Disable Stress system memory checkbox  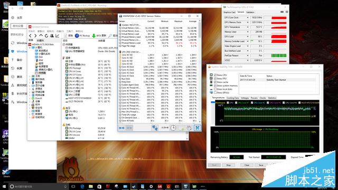[x=215, y=85]
